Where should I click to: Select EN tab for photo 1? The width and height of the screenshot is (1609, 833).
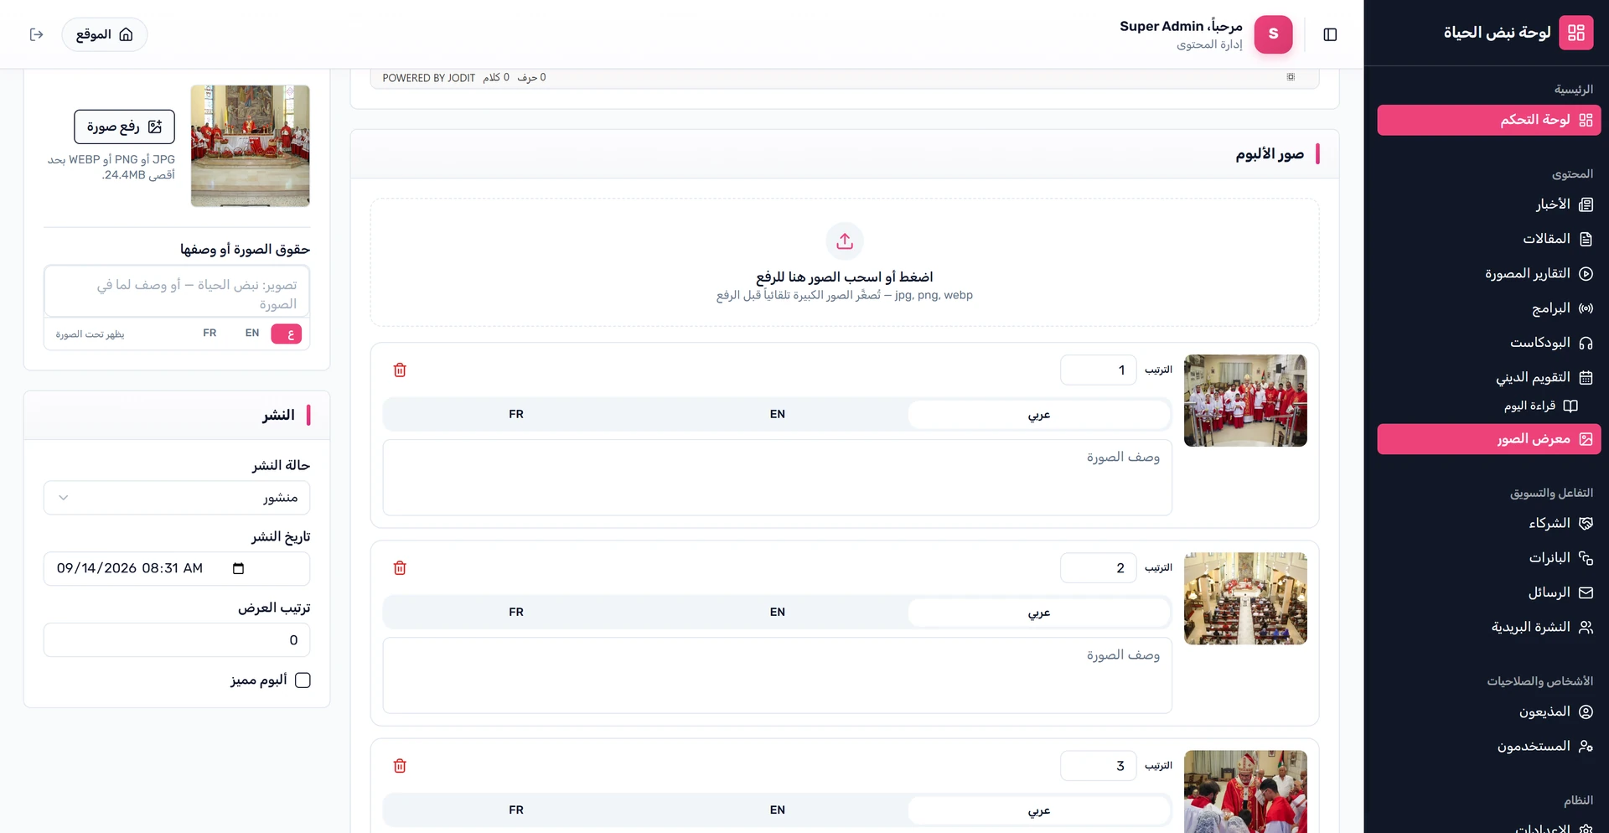point(778,414)
